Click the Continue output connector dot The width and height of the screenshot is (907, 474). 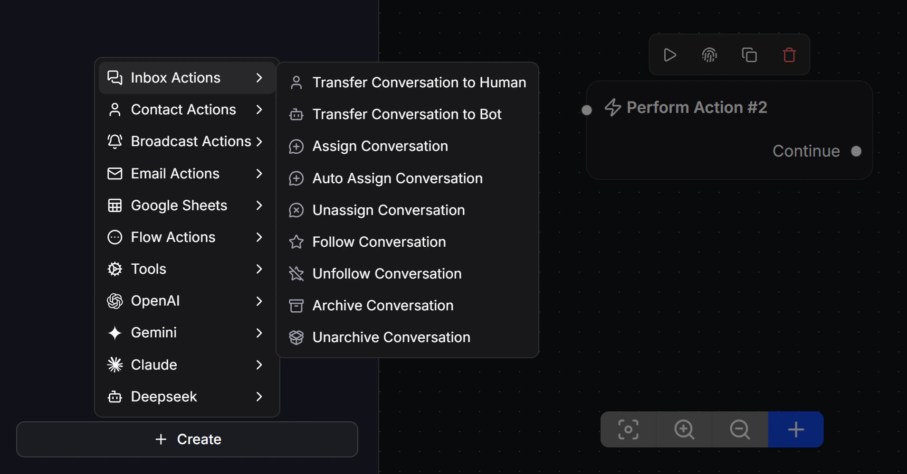point(856,151)
